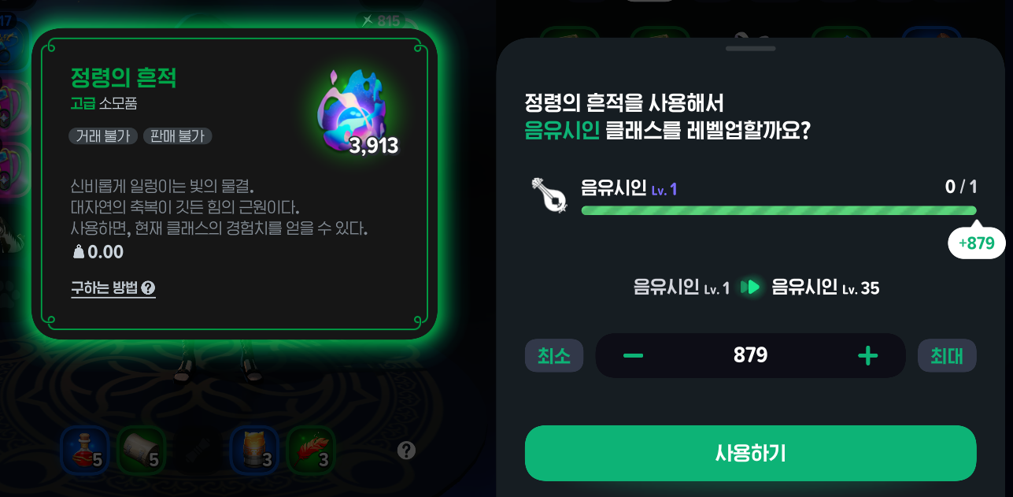Confirm with the 사용하기 button
This screenshot has width=1013, height=497.
coord(751,453)
